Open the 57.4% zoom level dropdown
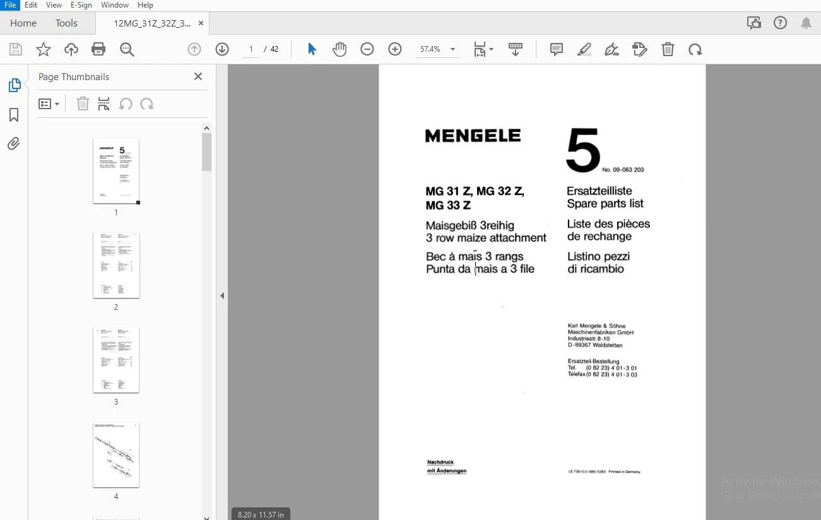 point(452,49)
